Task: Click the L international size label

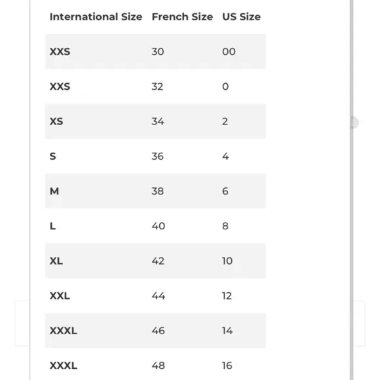Action: pyautogui.click(x=52, y=226)
